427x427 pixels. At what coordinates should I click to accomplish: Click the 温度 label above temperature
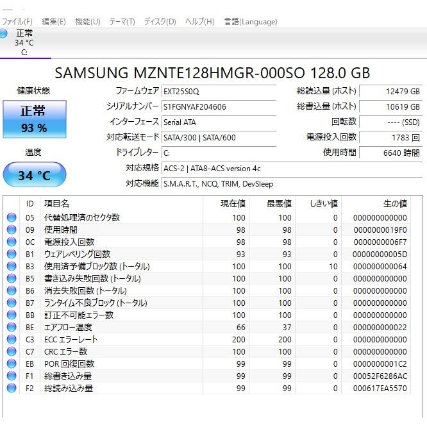tap(33, 152)
